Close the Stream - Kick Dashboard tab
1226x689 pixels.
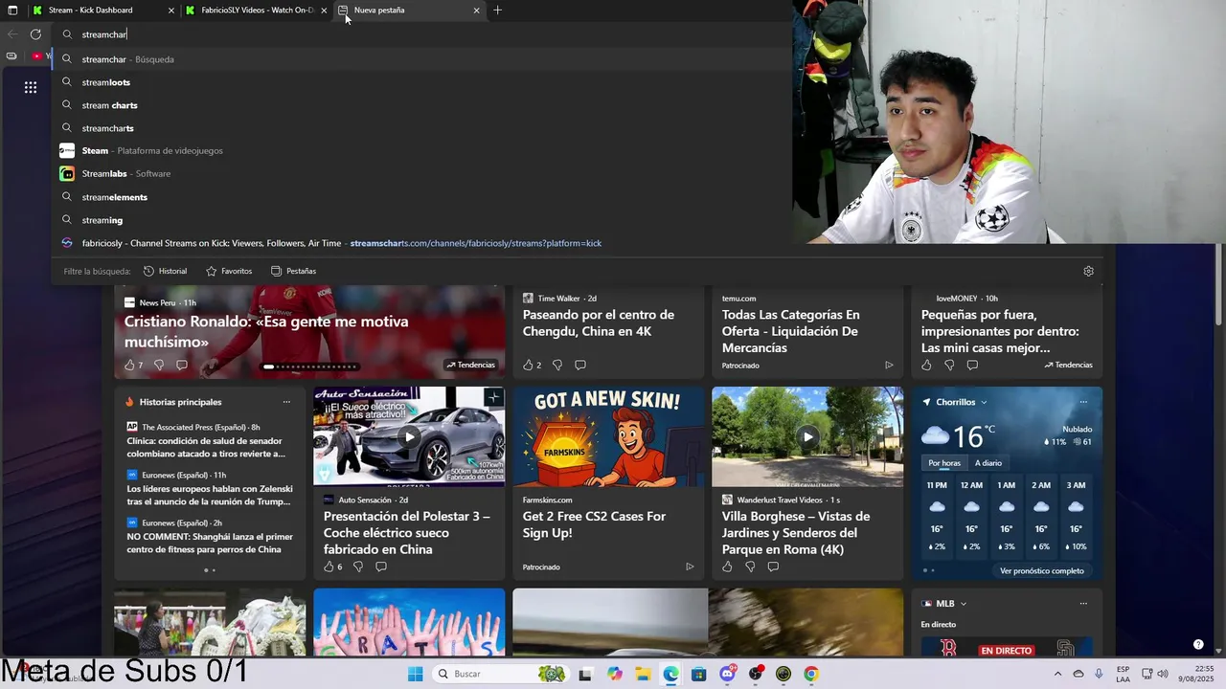(x=171, y=11)
